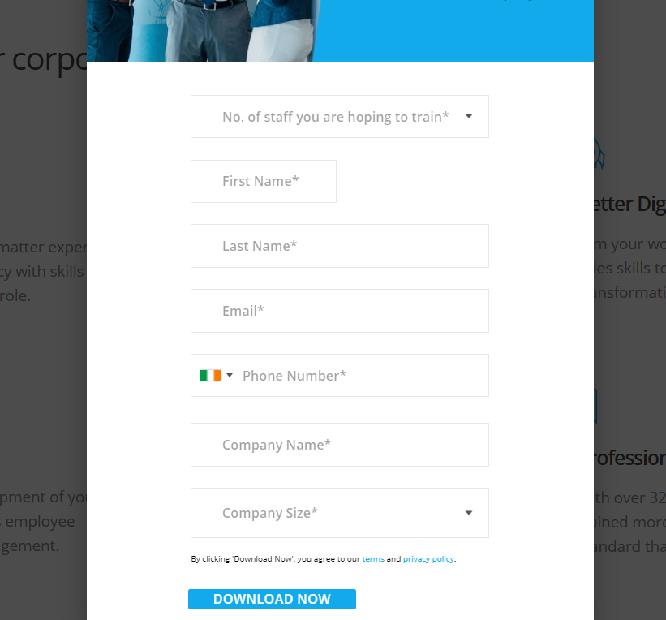Open the phone country code arrow
Image resolution: width=666 pixels, height=620 pixels.
point(230,375)
